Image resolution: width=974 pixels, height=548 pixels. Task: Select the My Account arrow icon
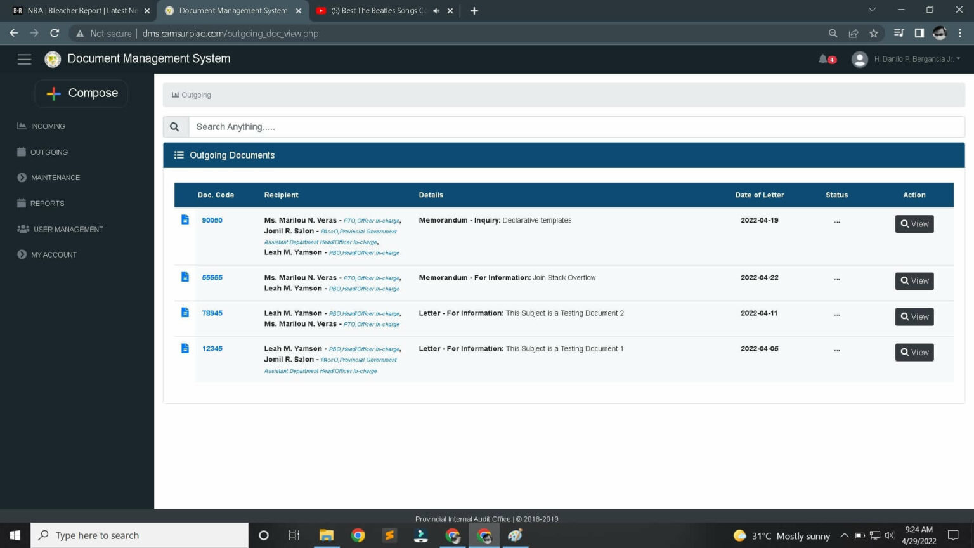[x=21, y=254]
